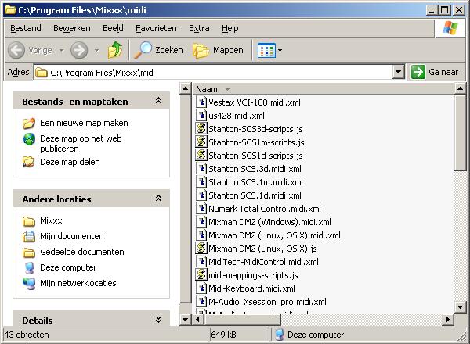This screenshot has width=470, height=344.
Task: Collapse the Bestands- en maptaken panel
Action: coord(158,101)
